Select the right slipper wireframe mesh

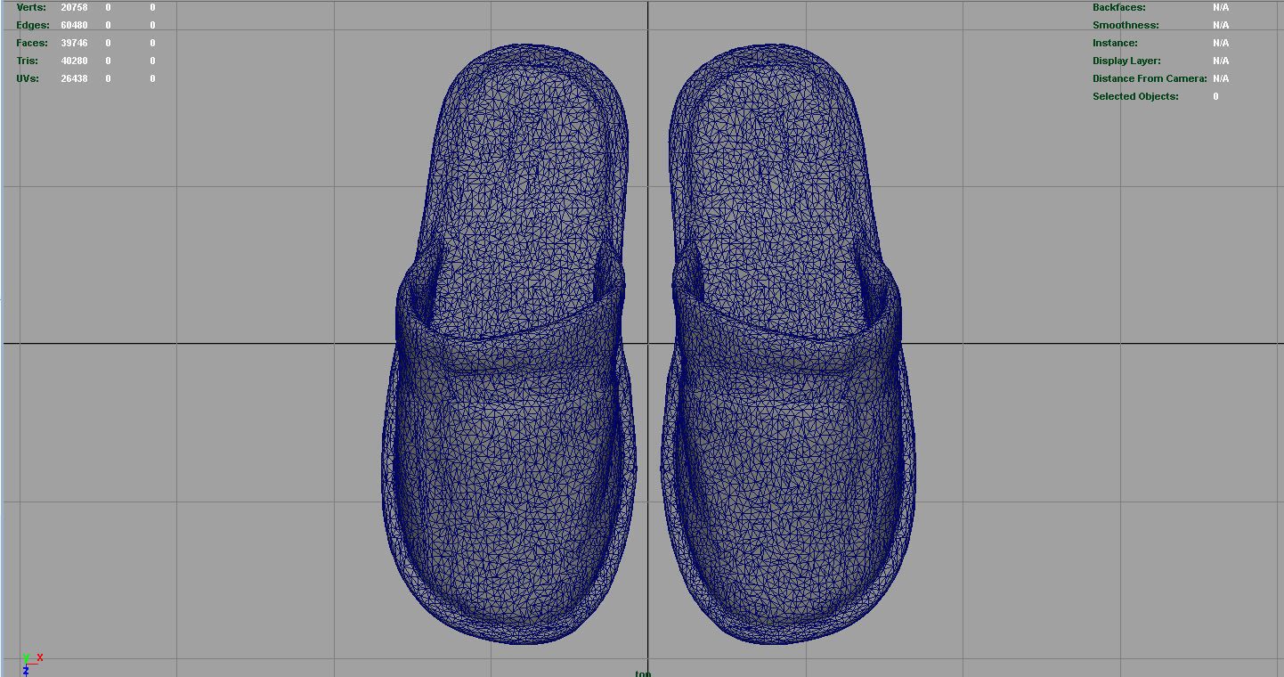(x=788, y=343)
